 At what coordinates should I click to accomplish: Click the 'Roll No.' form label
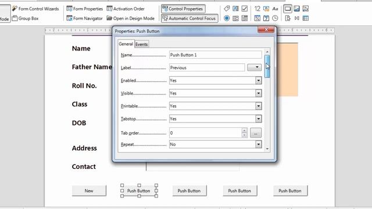(84, 86)
